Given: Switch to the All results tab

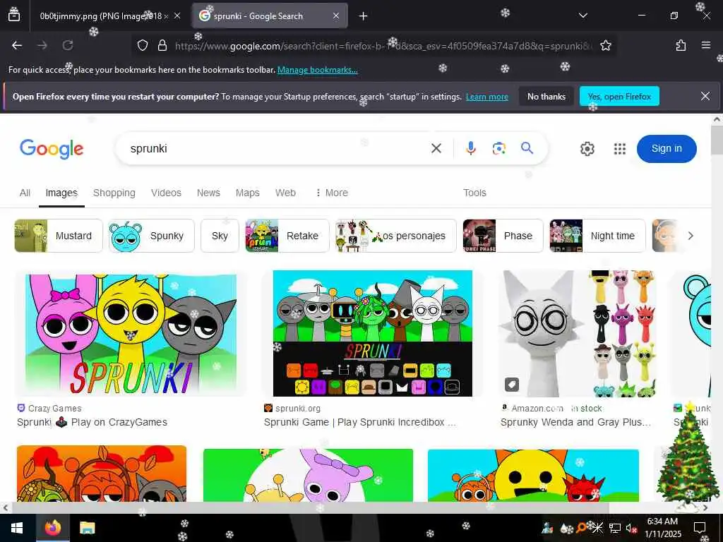Looking at the screenshot, I should pos(25,193).
